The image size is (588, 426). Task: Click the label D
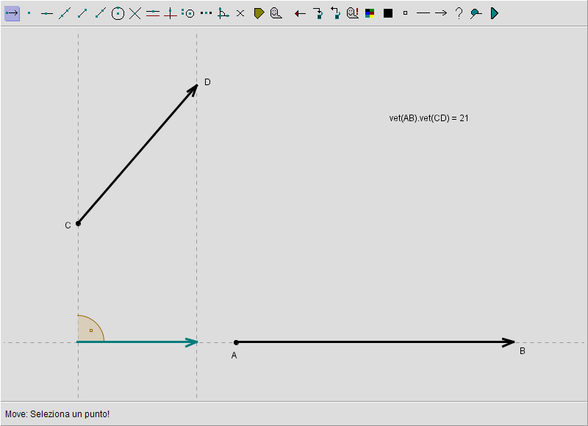(207, 82)
